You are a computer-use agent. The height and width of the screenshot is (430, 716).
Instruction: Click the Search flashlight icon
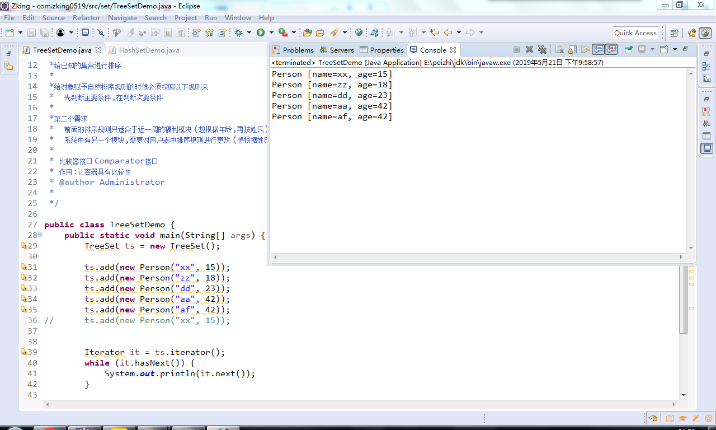334,32
